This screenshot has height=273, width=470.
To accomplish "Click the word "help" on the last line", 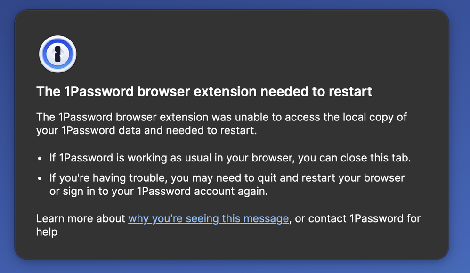I will [47, 232].
